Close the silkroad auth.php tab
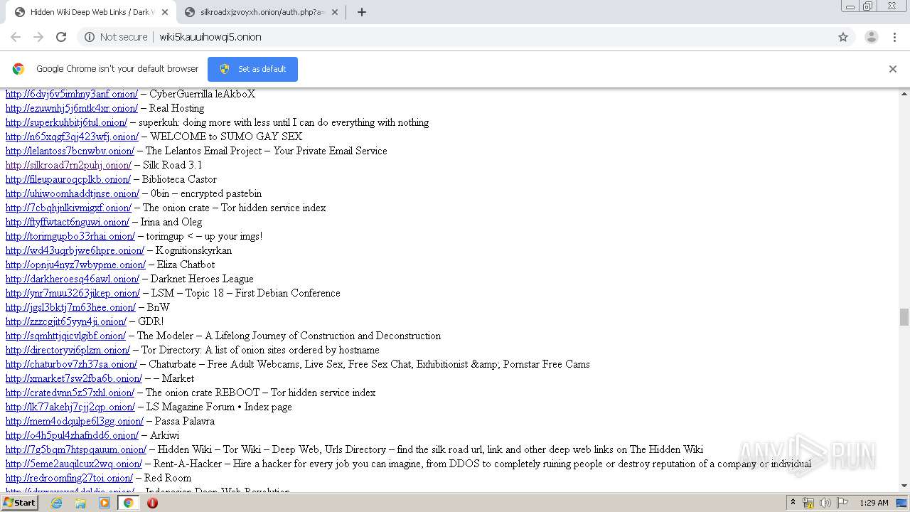The image size is (910, 512). coord(335,12)
